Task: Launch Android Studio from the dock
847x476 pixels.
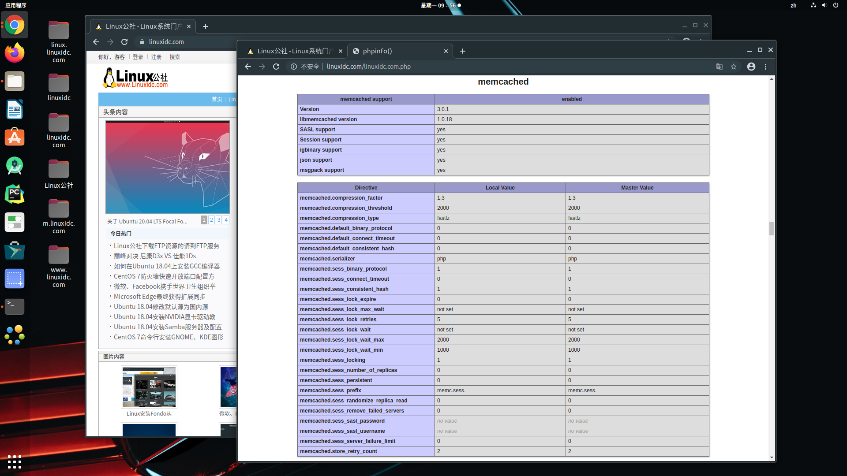Action: [15, 166]
